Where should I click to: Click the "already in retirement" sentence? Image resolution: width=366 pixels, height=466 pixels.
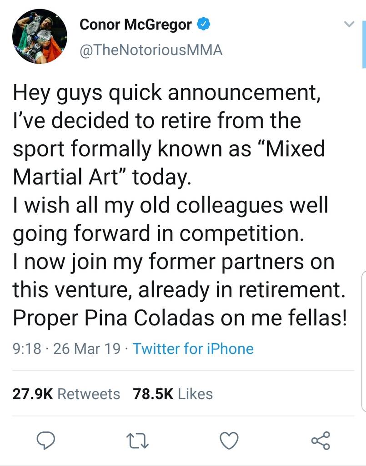tap(241, 290)
